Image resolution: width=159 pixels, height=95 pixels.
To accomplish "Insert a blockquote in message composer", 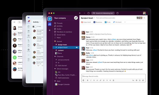I will (x=110, y=80).
